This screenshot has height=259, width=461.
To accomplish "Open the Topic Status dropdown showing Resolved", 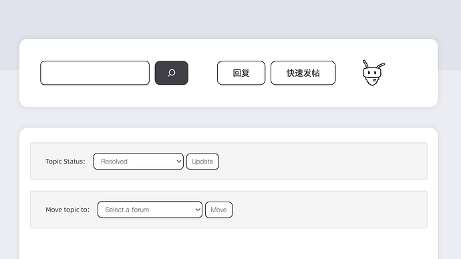I will 138,162.
